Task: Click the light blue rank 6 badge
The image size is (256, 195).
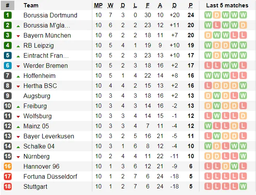Action: 8,66
